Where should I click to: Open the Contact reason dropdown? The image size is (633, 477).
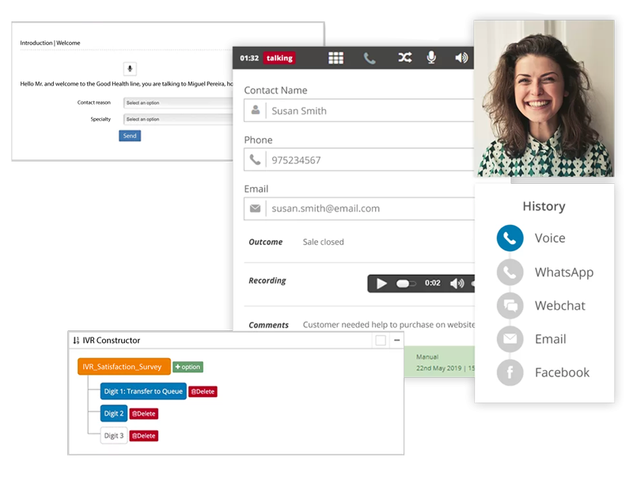click(x=178, y=103)
